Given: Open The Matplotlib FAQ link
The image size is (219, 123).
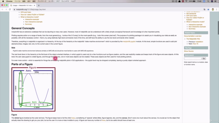Looking at the screenshot, I should 193,39.
